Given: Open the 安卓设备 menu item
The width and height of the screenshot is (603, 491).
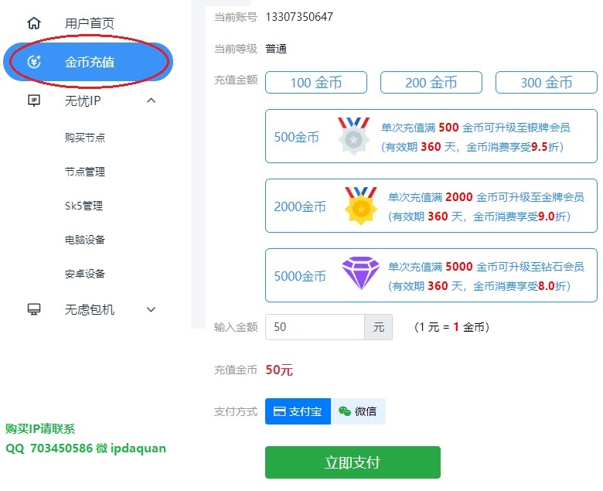Looking at the screenshot, I should (x=85, y=274).
